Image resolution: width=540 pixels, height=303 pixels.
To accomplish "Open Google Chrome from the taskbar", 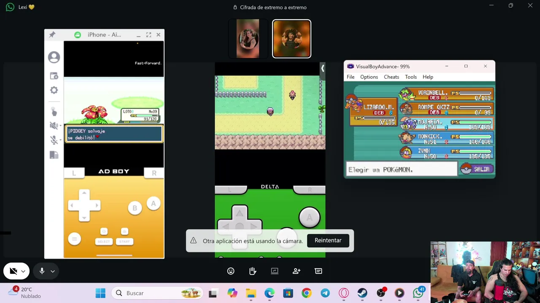I will coord(307,293).
